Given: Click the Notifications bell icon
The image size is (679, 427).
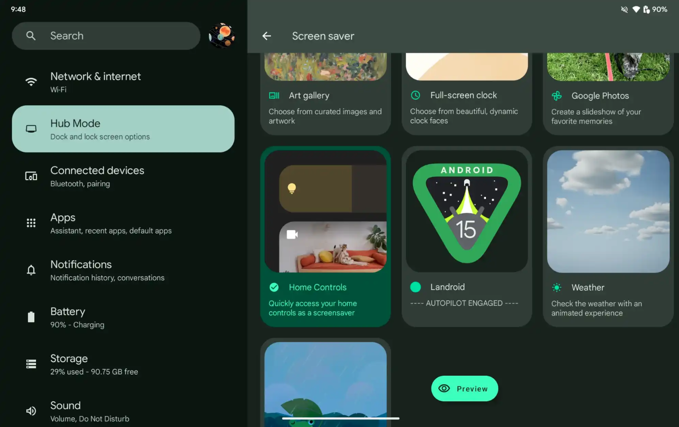Looking at the screenshot, I should point(31,270).
